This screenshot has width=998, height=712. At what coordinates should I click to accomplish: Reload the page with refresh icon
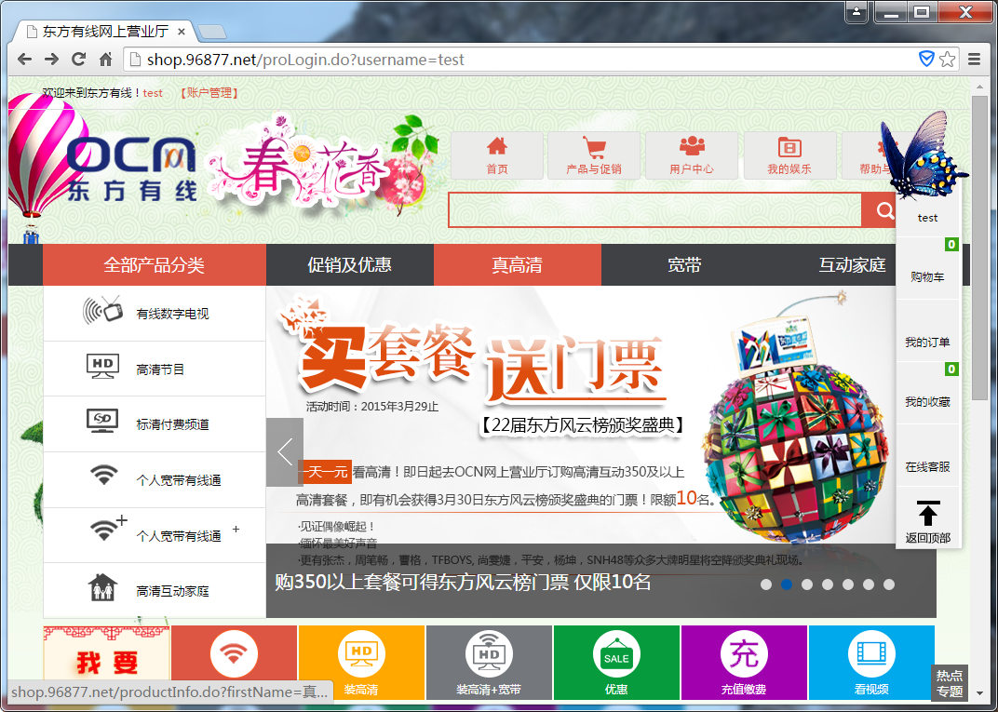click(78, 60)
